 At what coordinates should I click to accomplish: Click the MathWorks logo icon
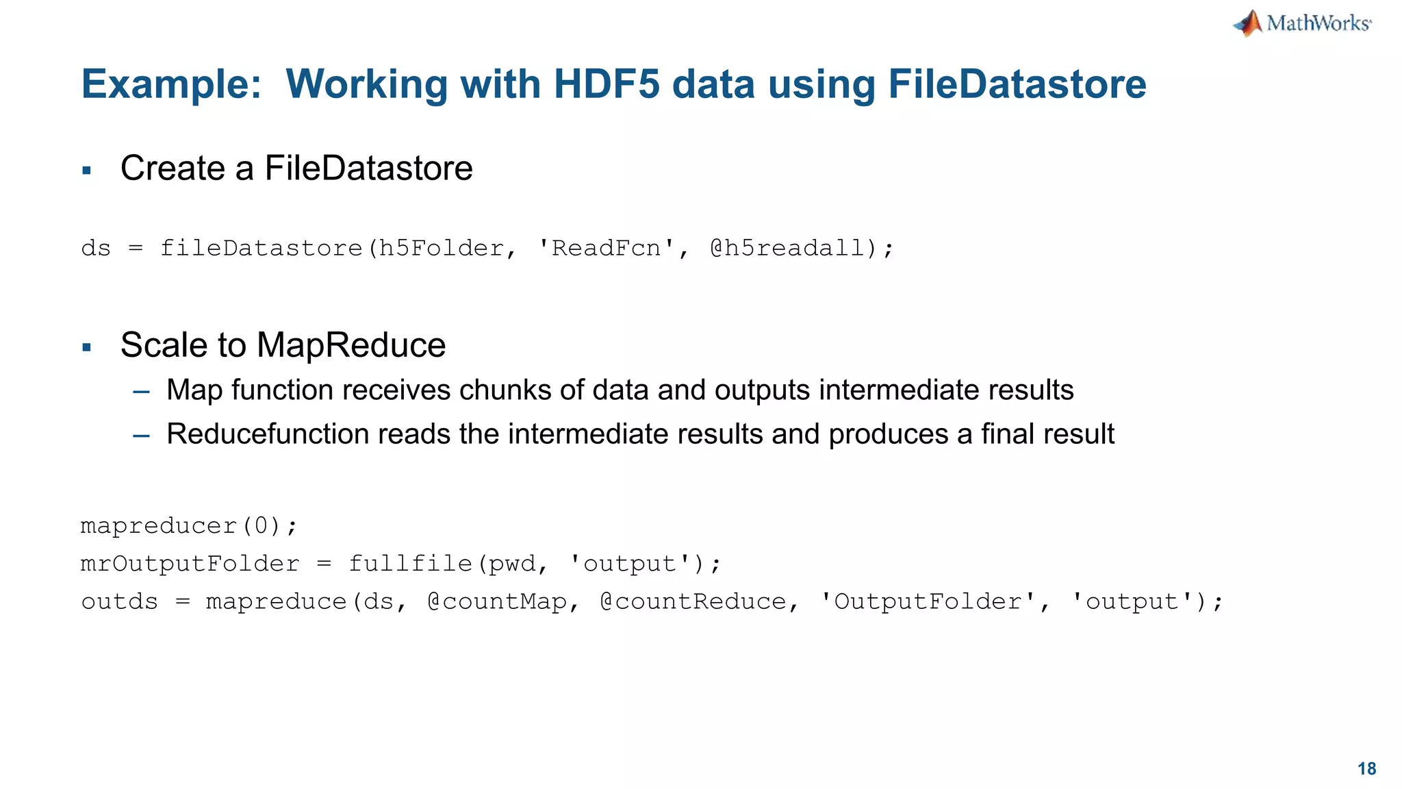(x=1249, y=23)
